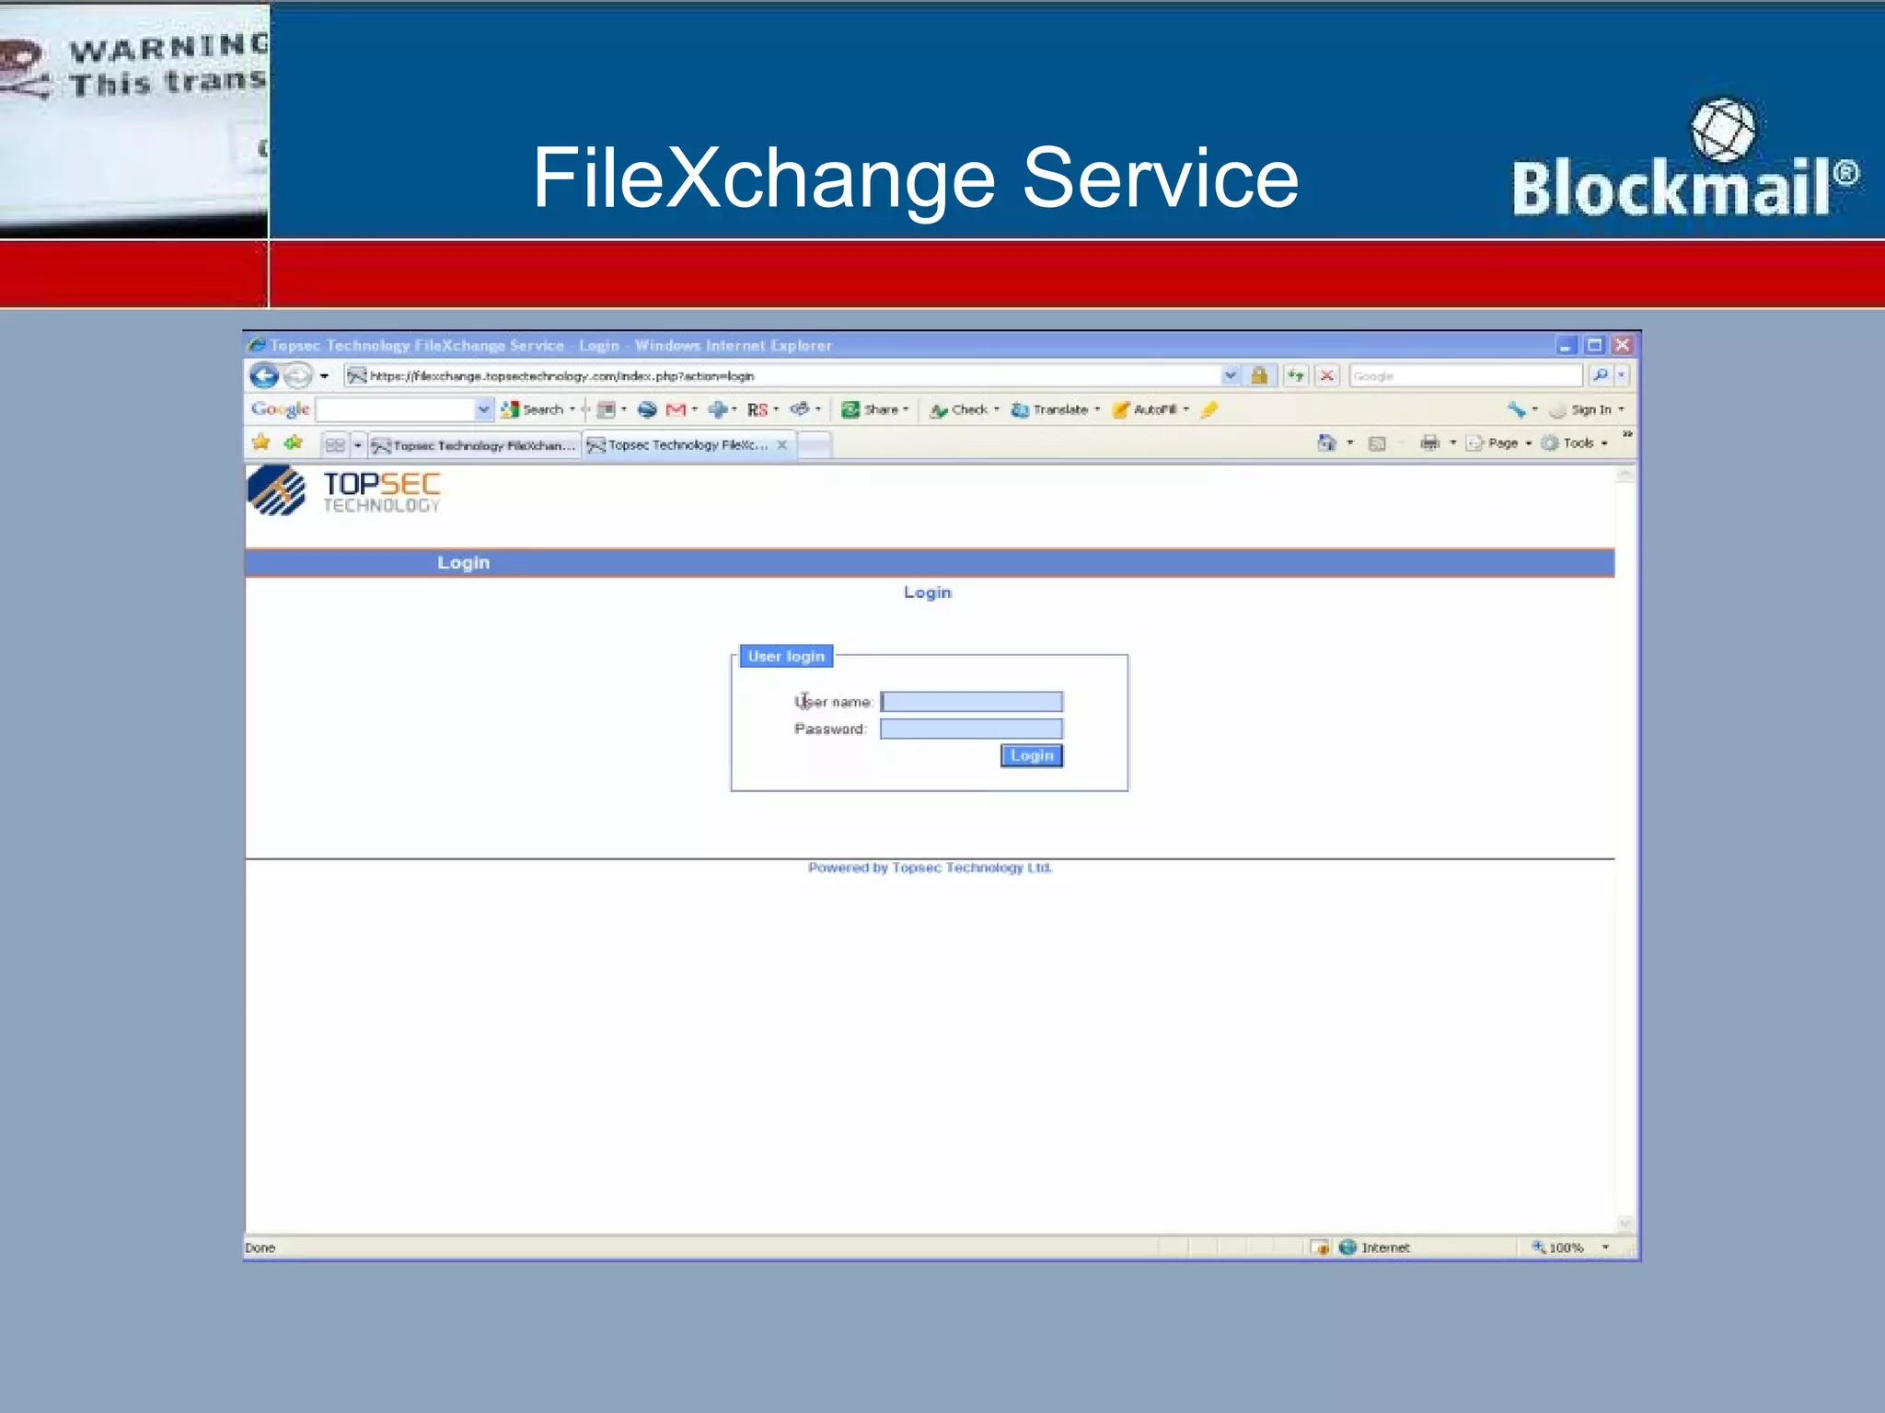Viewport: 1885px width, 1413px height.
Task: Expand the address bar history dropdown
Action: point(1231,375)
